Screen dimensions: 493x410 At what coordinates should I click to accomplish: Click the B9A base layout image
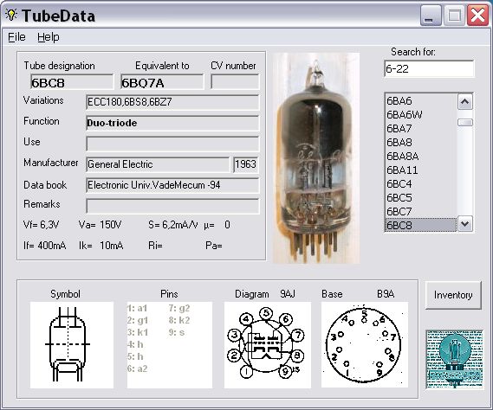pos(365,345)
